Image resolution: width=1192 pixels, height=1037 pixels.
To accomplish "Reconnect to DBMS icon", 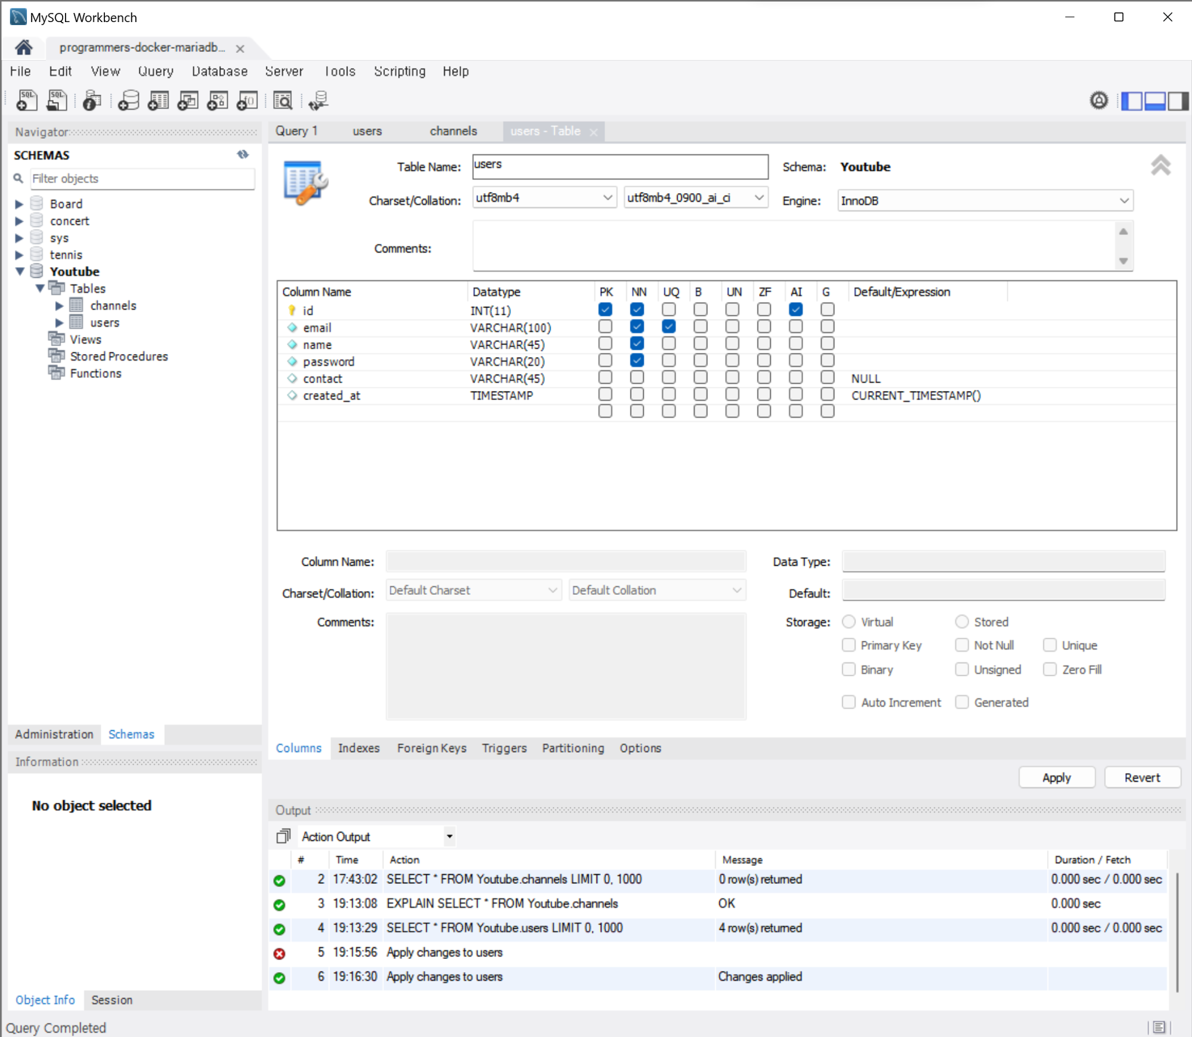I will point(318,100).
